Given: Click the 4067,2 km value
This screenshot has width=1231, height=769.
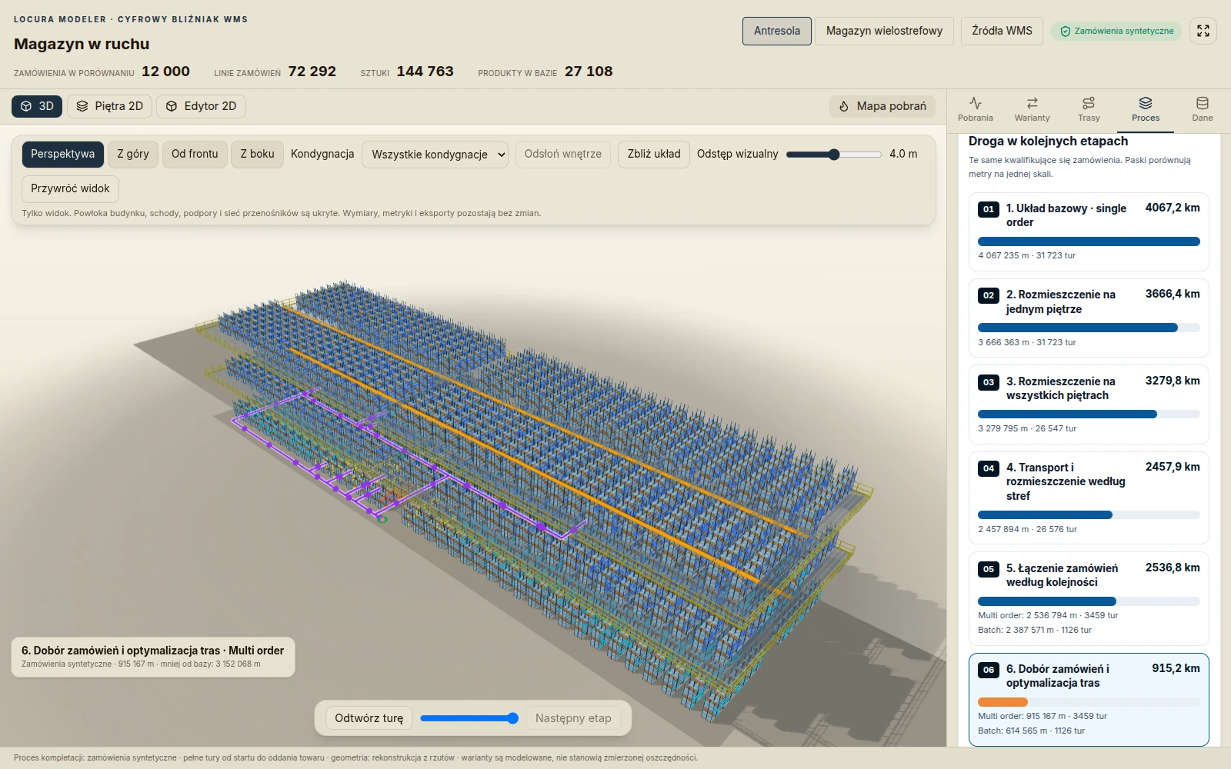Looking at the screenshot, I should [x=1173, y=208].
